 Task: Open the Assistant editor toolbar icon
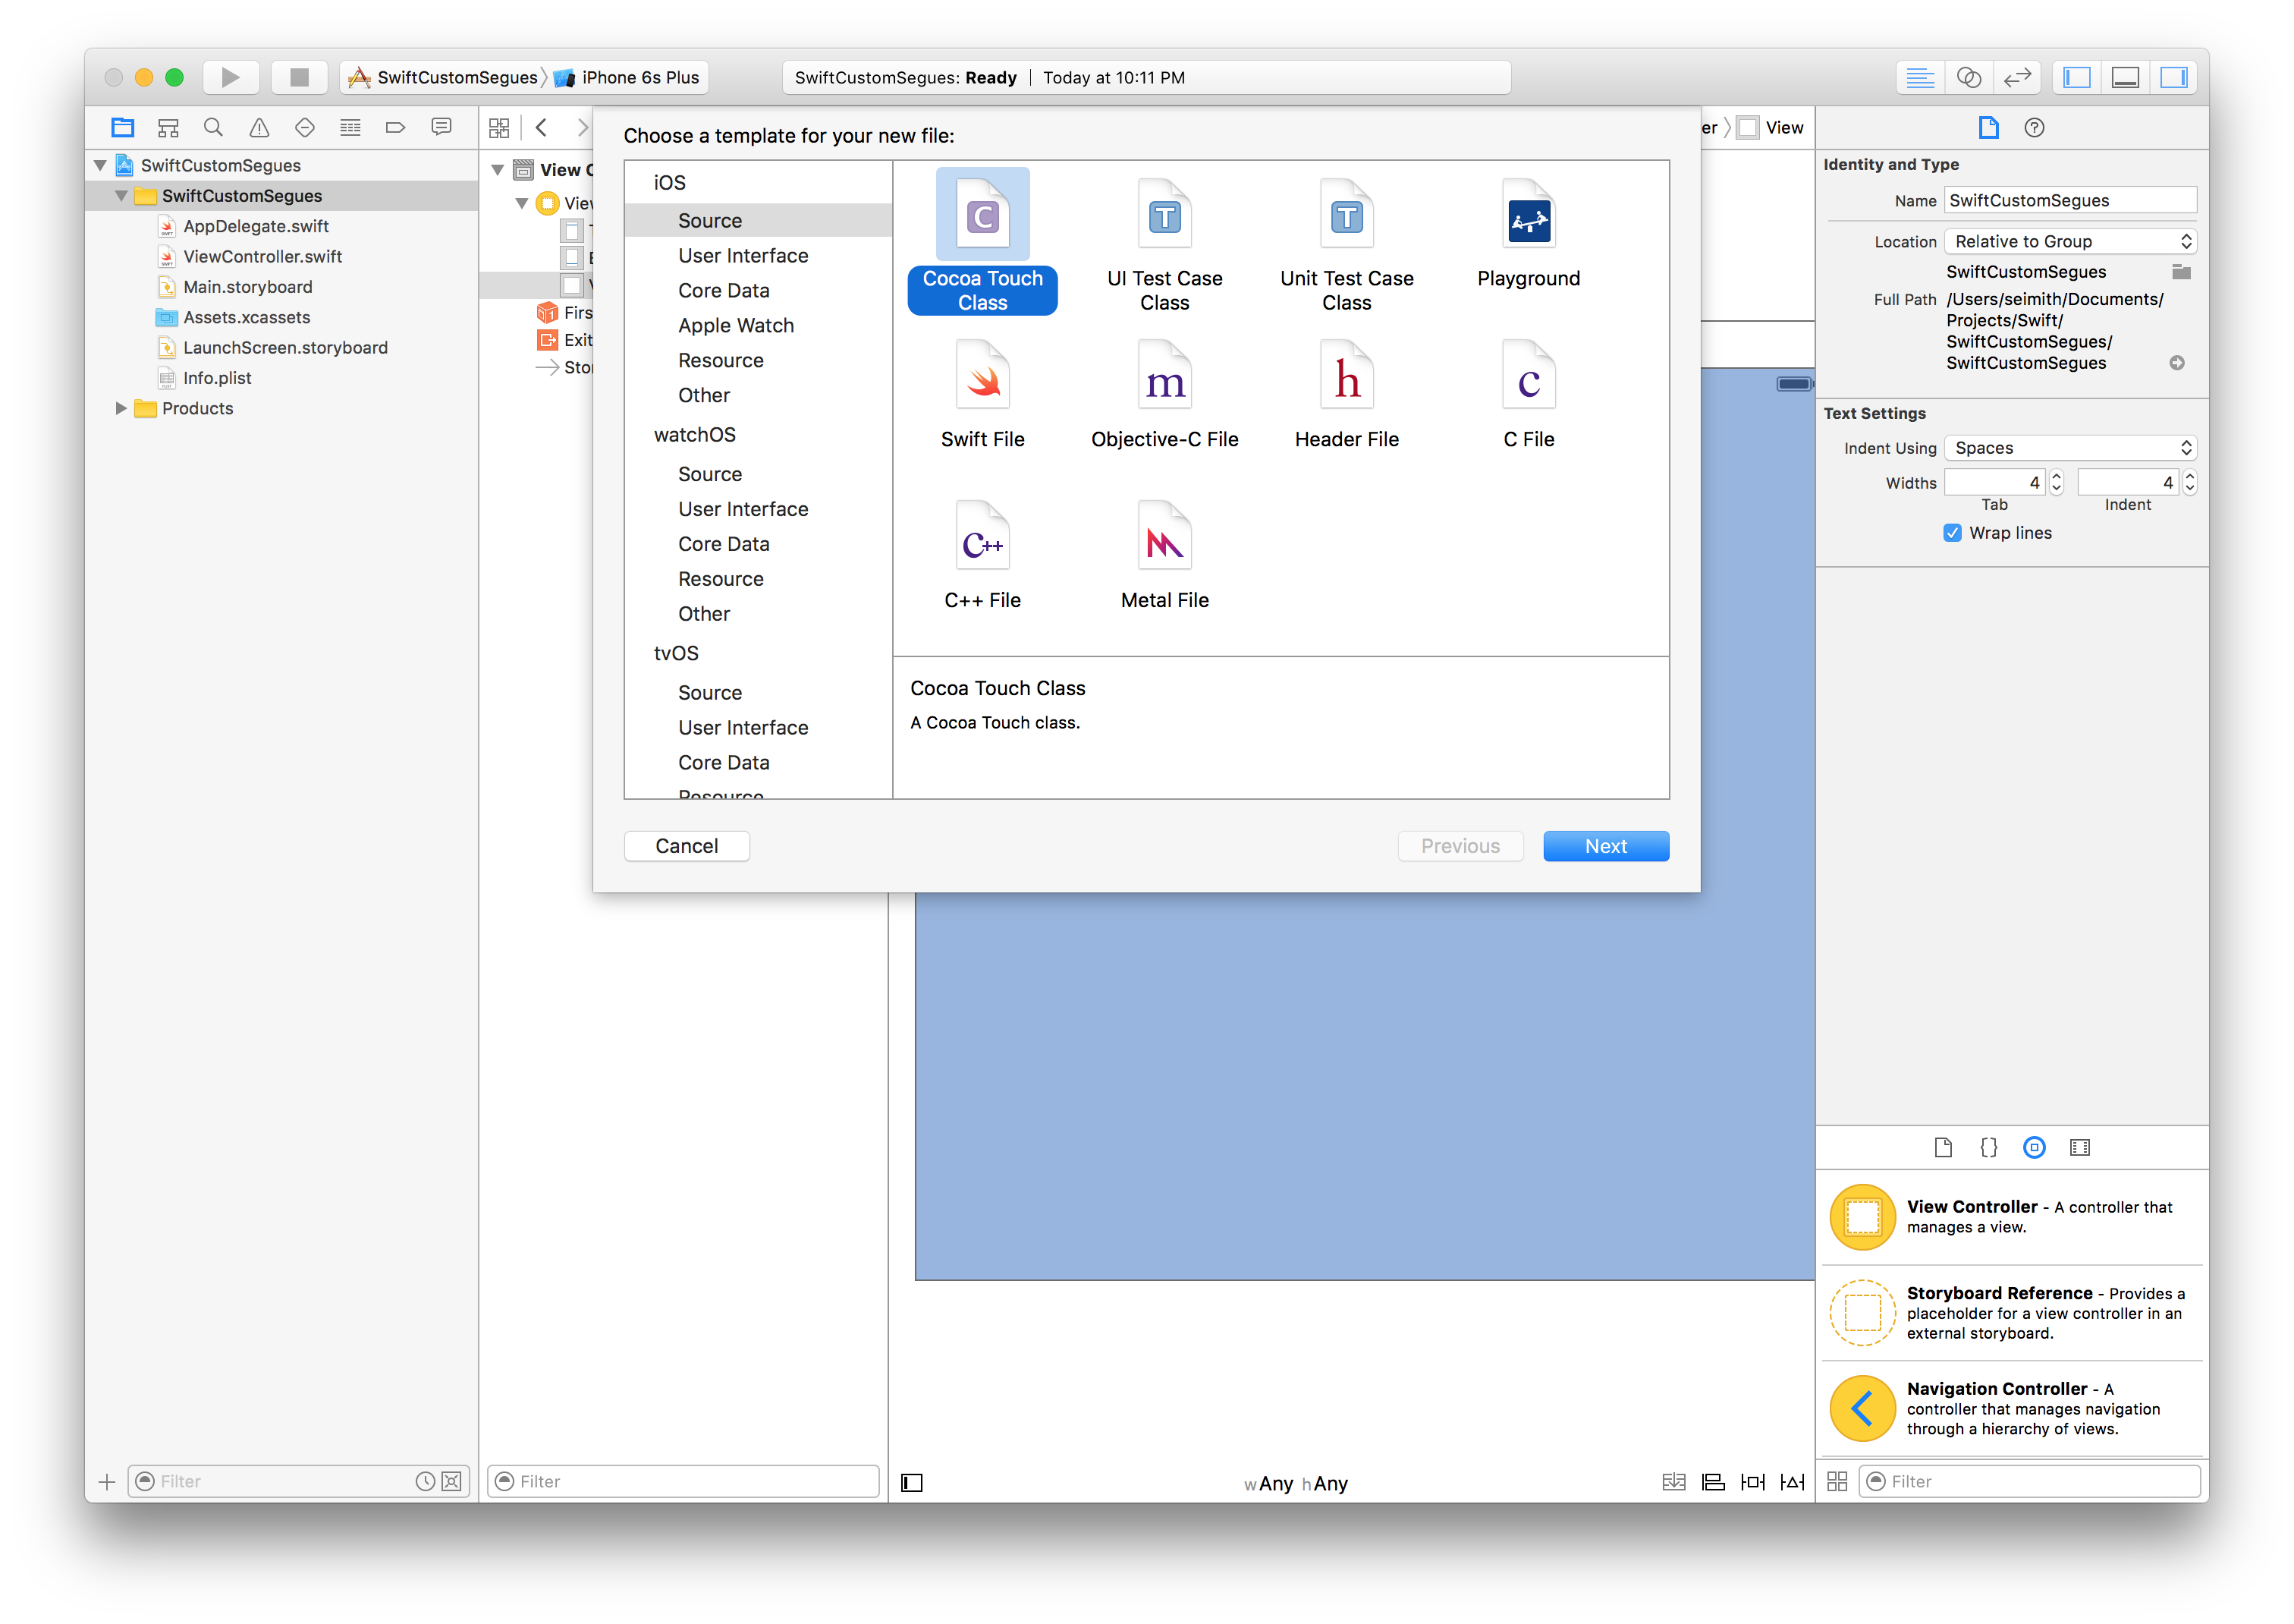pos(1968,77)
